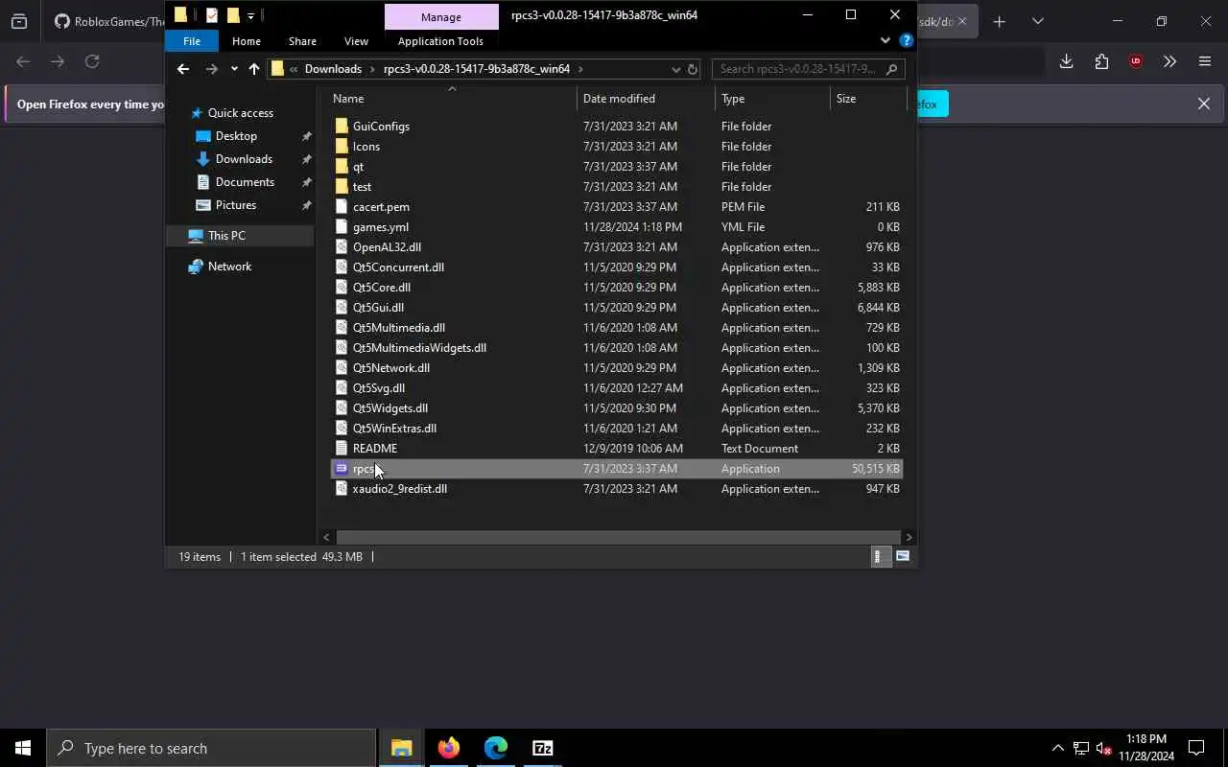1228x767 pixels.
Task: Click the games.yml file icon
Action: pyautogui.click(x=342, y=227)
